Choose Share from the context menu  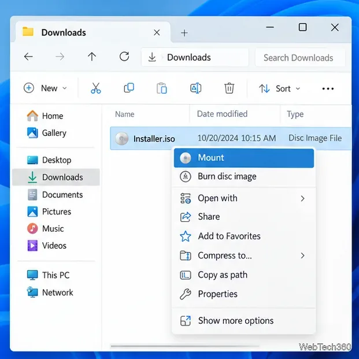click(244, 217)
